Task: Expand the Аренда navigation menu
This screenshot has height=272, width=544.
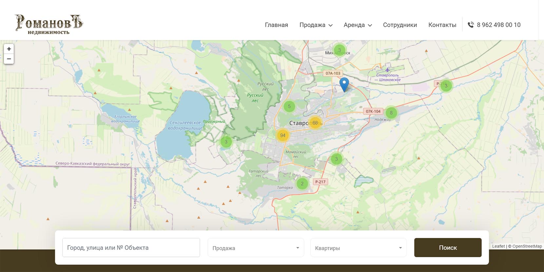Action: (x=358, y=25)
